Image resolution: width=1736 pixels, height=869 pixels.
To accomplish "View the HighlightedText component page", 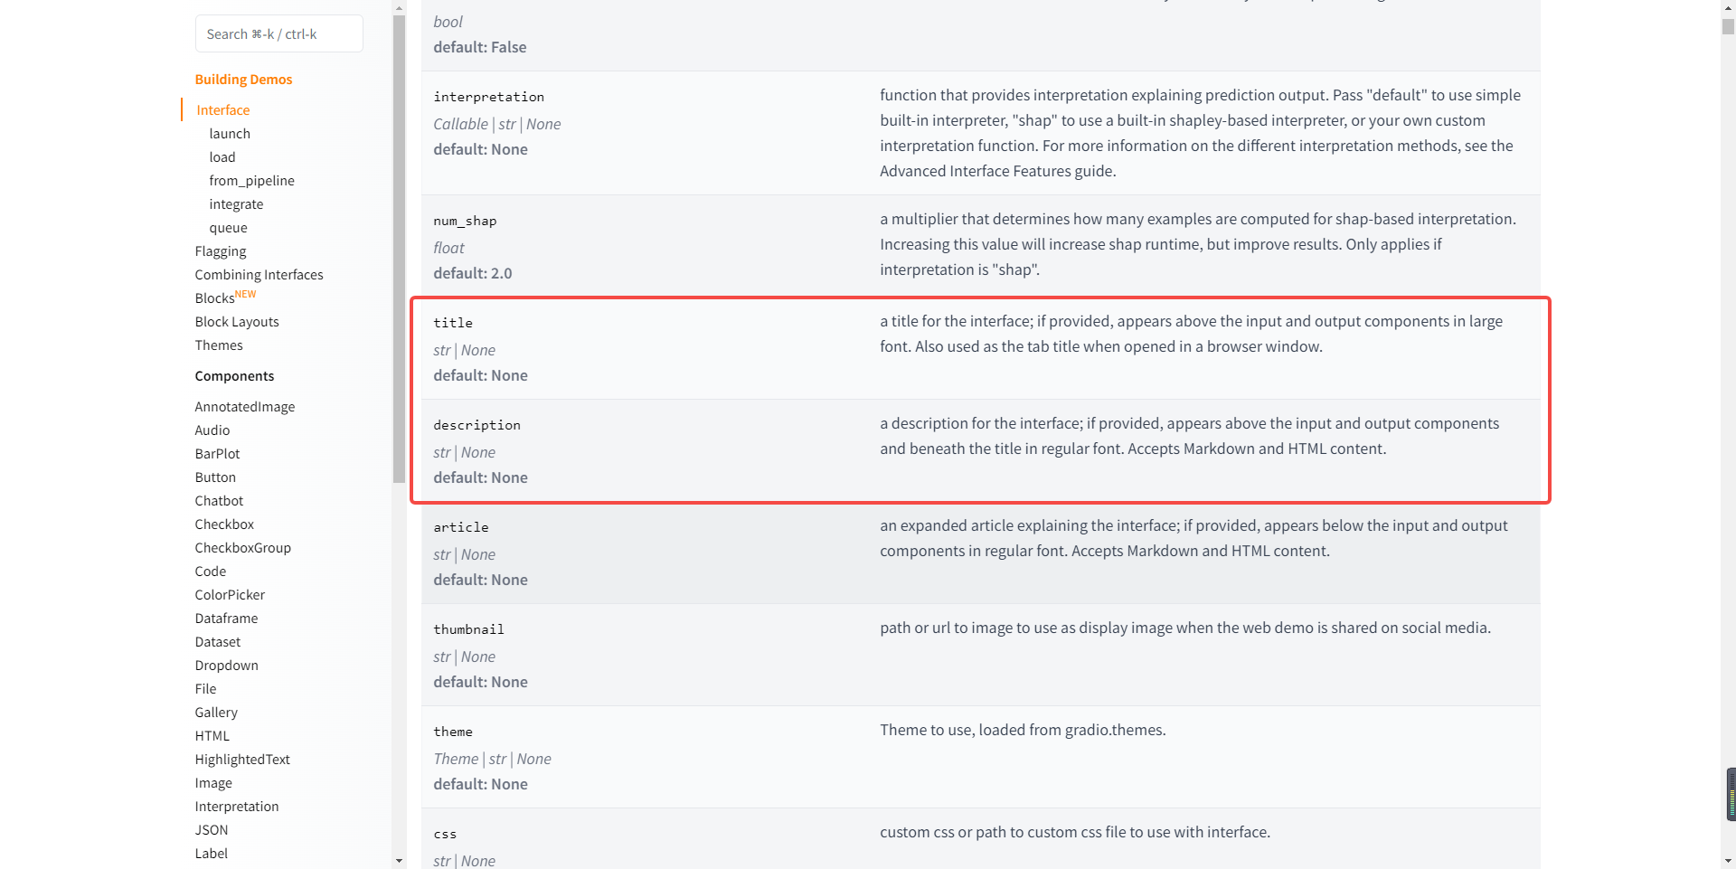I will point(242,760).
